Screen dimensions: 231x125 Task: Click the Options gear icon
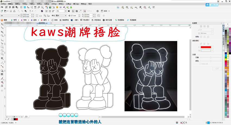point(98,11)
